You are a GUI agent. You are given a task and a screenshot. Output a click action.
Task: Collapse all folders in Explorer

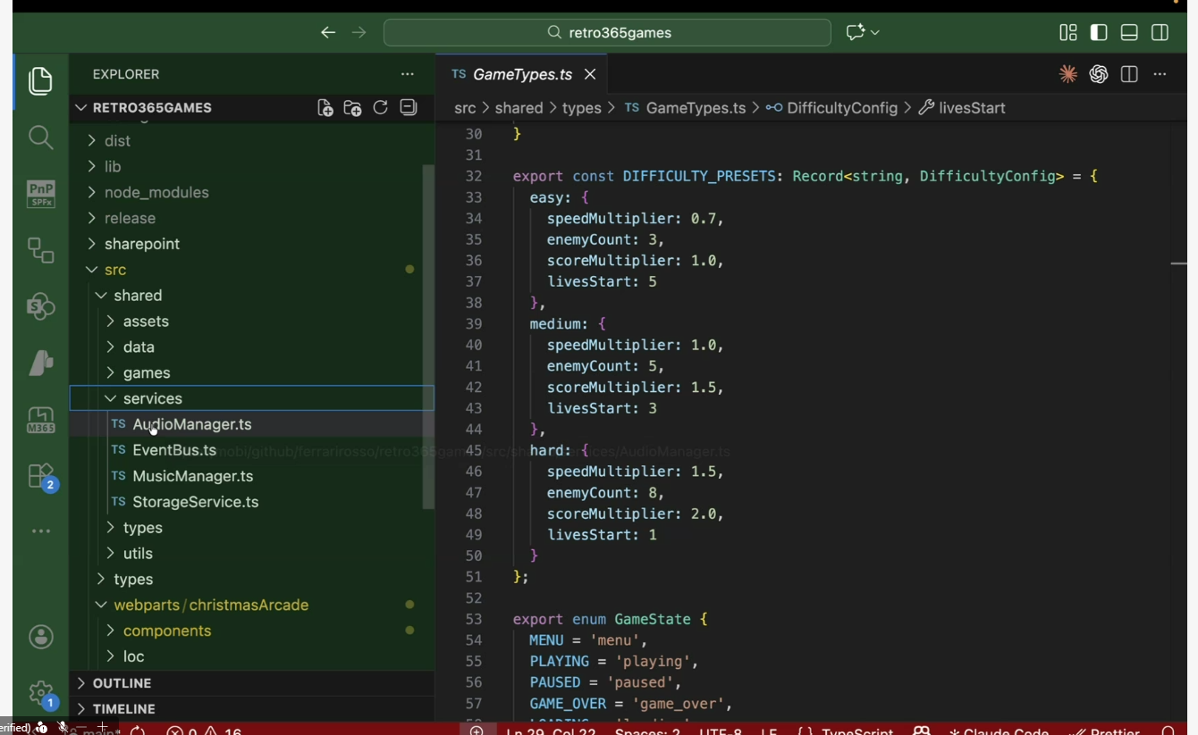point(409,108)
